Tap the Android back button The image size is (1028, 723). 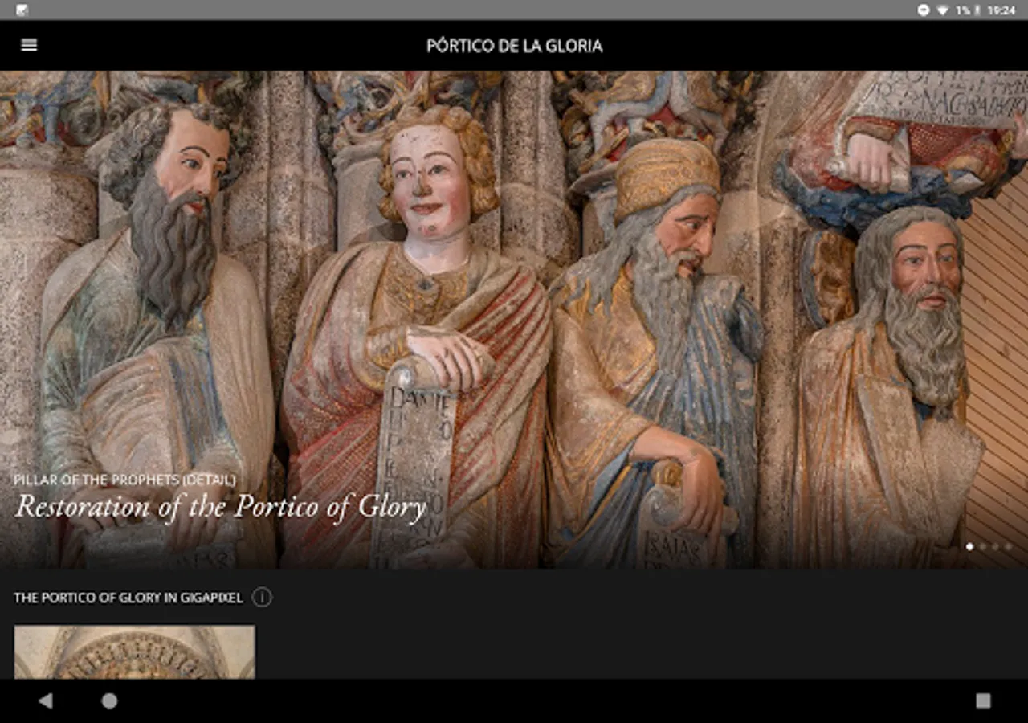coord(45,701)
